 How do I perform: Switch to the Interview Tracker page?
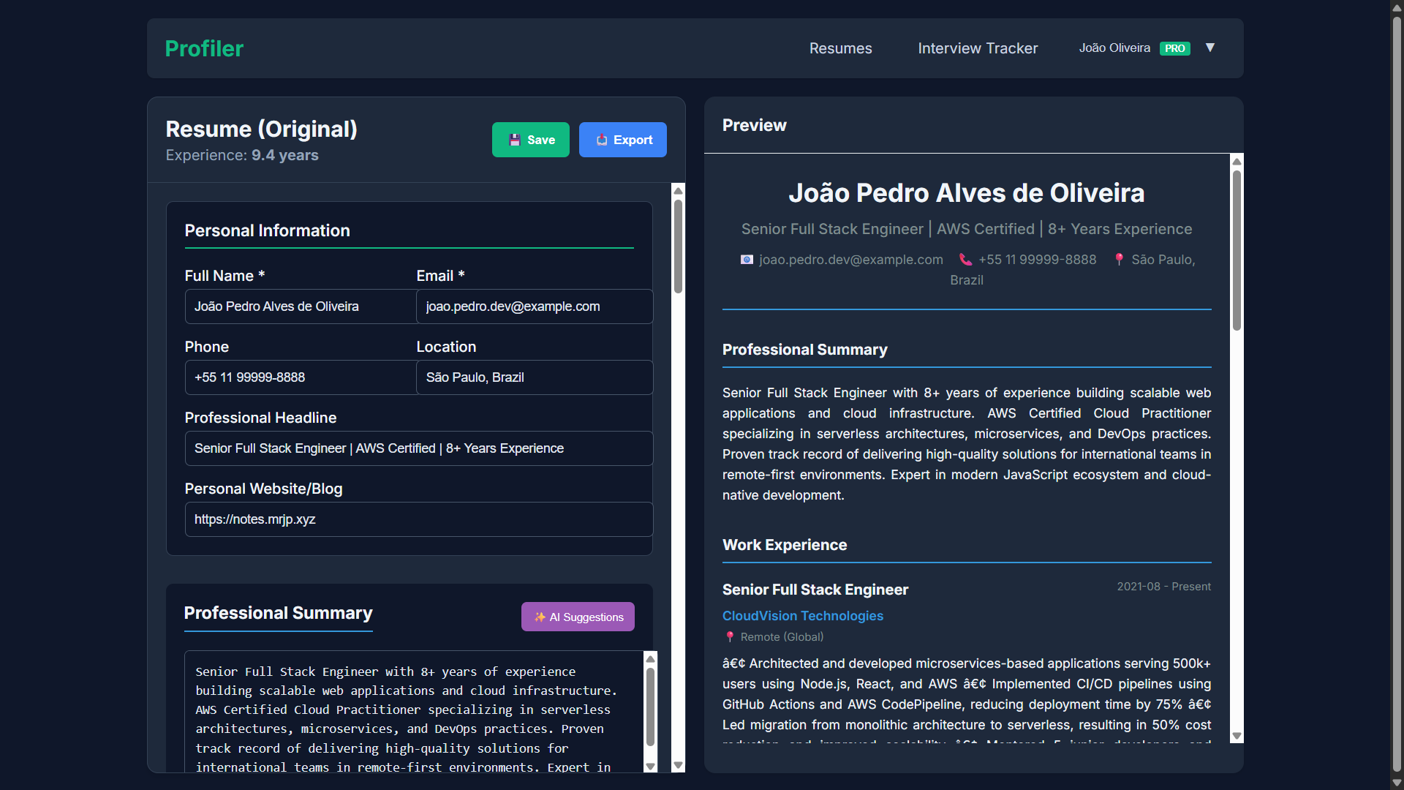click(978, 48)
